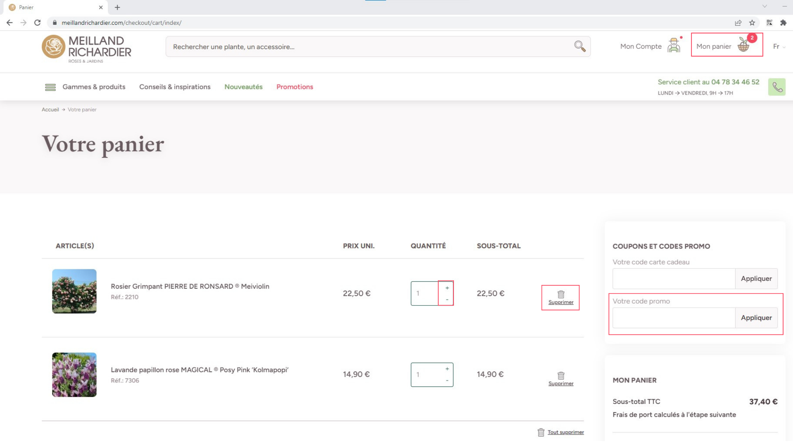Click the 37,40 € Sous-total TTC amount
The image size is (793, 446).
(x=763, y=402)
